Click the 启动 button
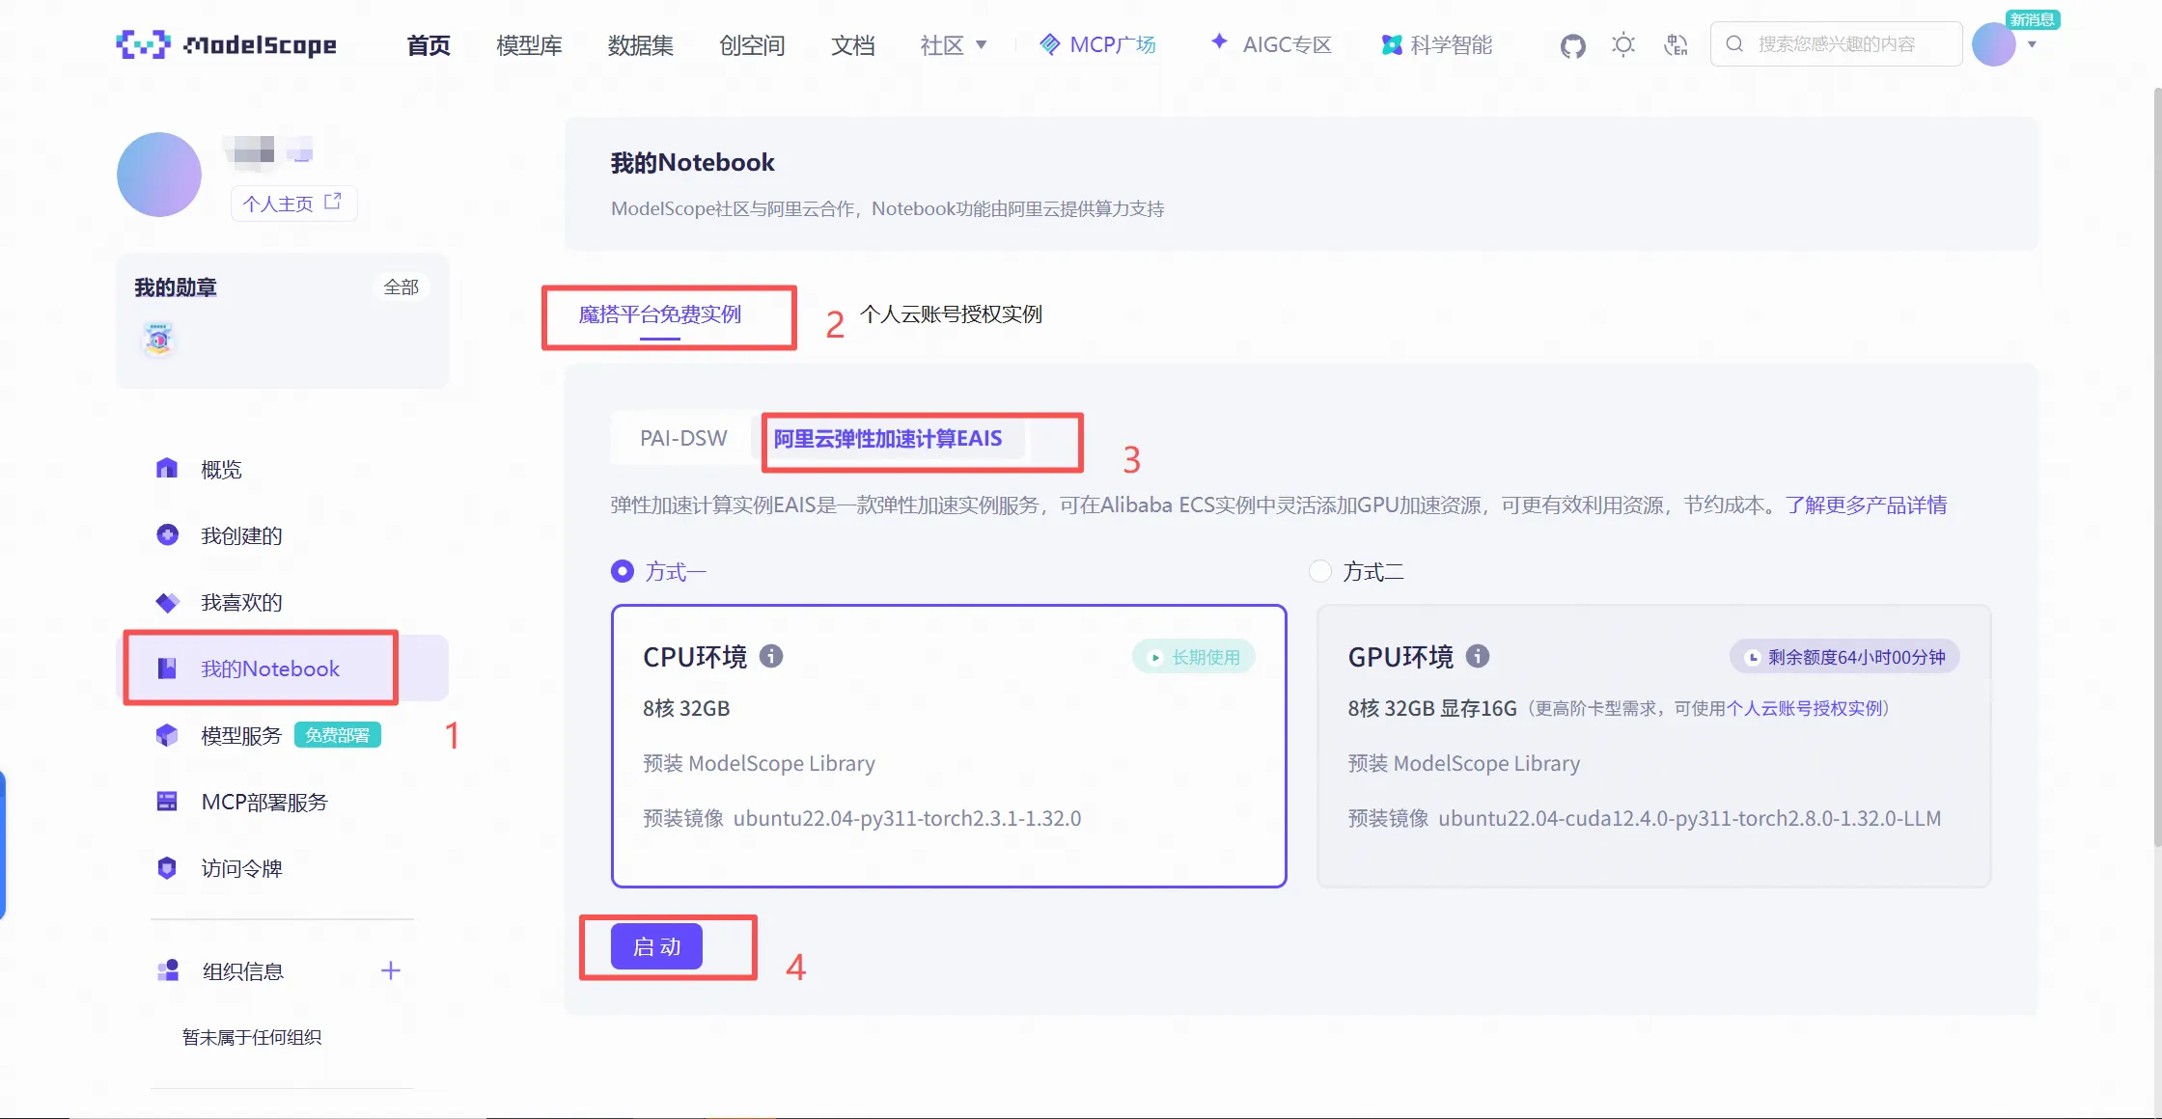2162x1119 pixels. pyautogui.click(x=656, y=946)
